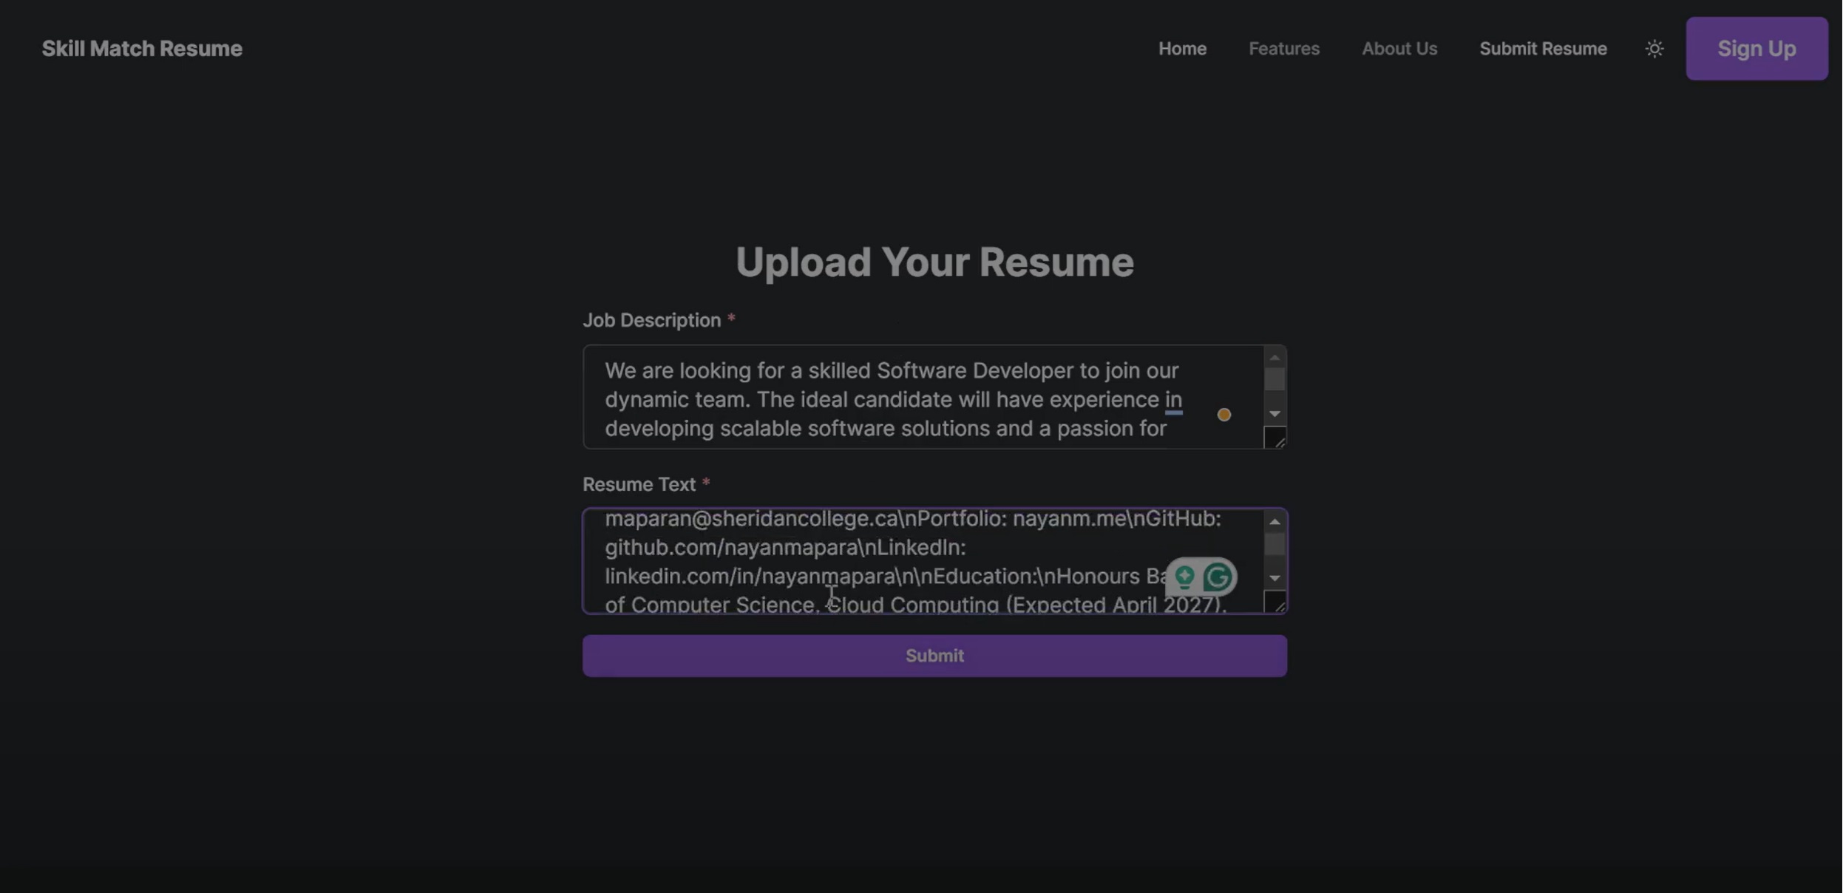This screenshot has width=1843, height=893.
Task: Select the About Us nav link
Action: 1400,48
